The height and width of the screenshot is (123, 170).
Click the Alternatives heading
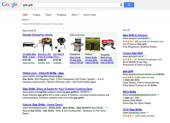[77, 35]
